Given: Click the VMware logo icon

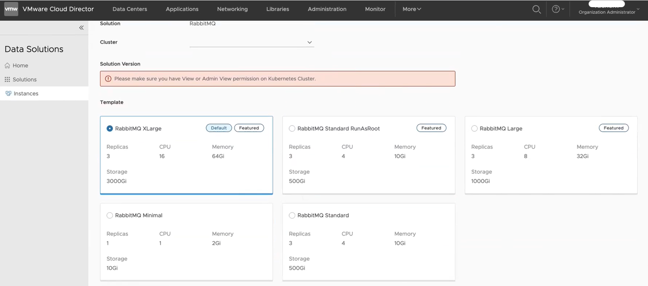Looking at the screenshot, I should [11, 9].
